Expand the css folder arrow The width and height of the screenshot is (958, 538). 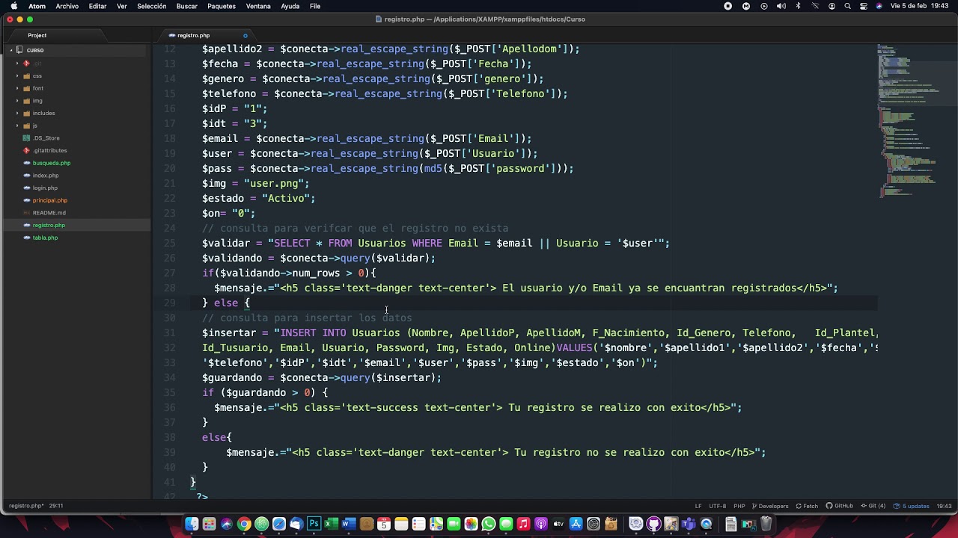click(17, 75)
